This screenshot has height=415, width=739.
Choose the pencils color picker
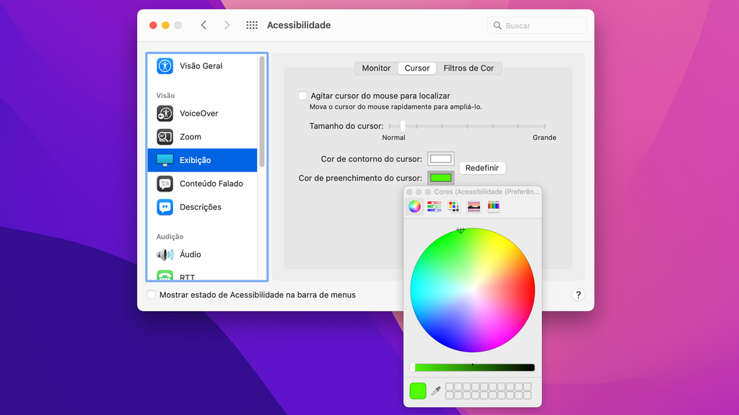click(x=494, y=207)
